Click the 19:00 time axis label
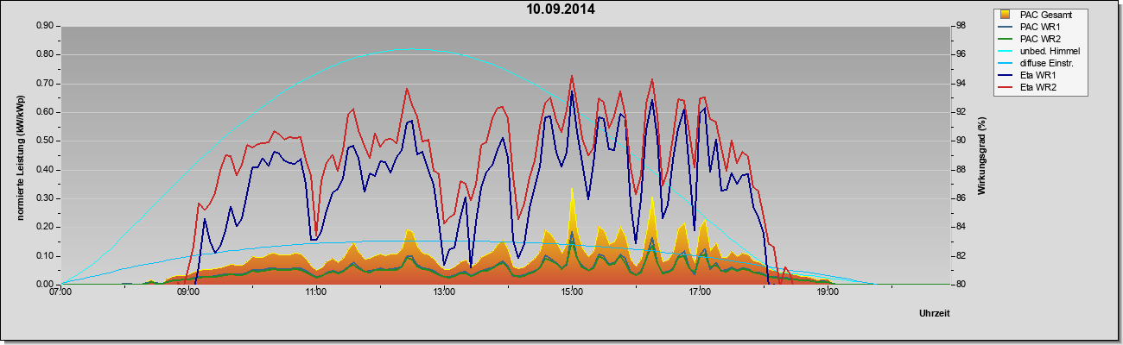The height and width of the screenshot is (345, 1123). point(828,292)
